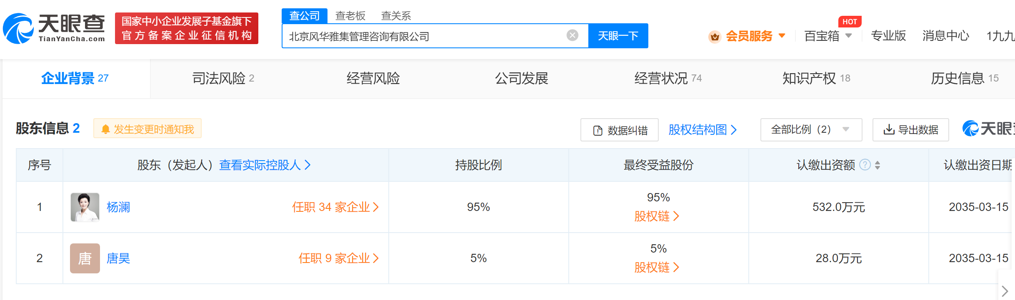Open 专业版 link
This screenshot has height=300, width=1015.
888,36
